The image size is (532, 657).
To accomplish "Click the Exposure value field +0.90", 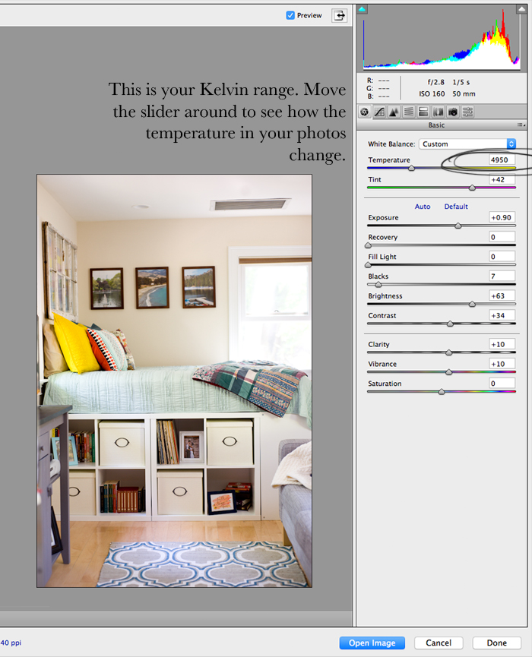I will (x=502, y=217).
